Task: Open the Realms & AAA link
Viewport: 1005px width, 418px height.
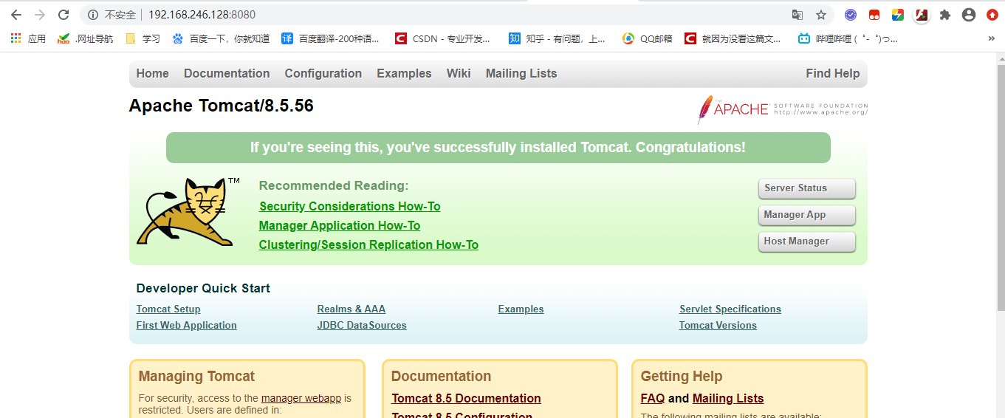Action: coord(351,309)
